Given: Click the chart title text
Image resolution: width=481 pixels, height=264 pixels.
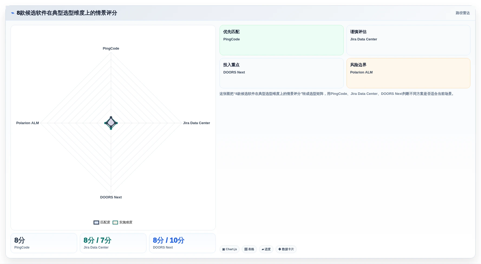Looking at the screenshot, I should tap(67, 13).
